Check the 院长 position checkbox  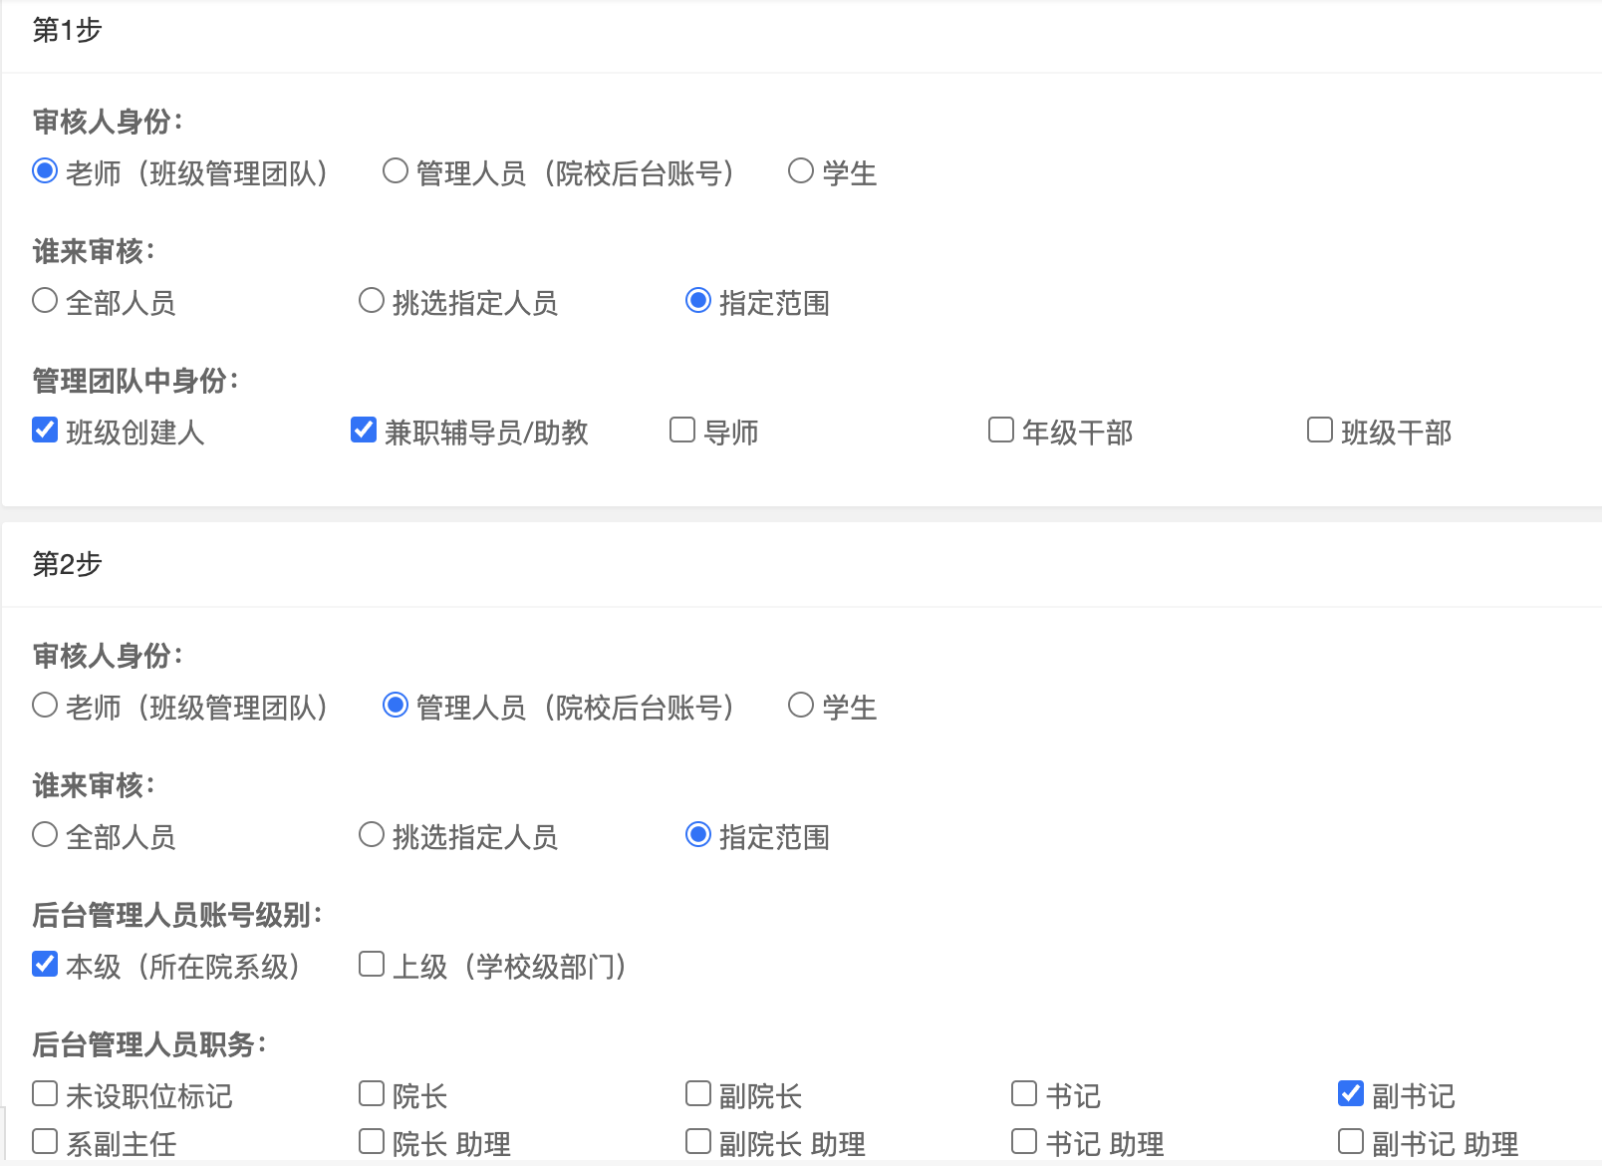click(372, 1094)
